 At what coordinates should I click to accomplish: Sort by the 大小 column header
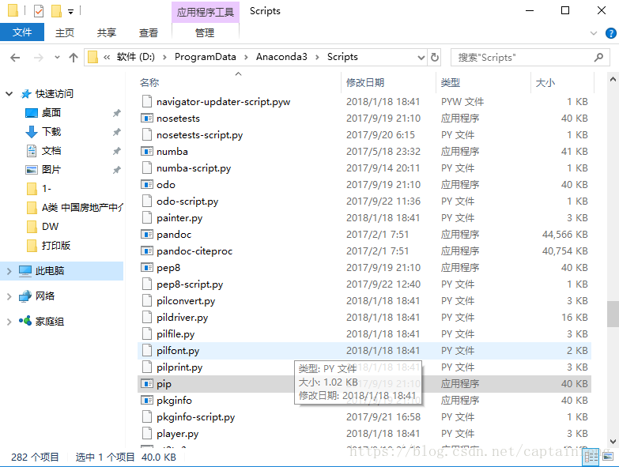(x=545, y=82)
